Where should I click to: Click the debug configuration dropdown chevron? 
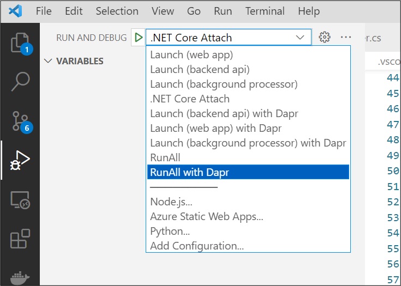pos(300,37)
